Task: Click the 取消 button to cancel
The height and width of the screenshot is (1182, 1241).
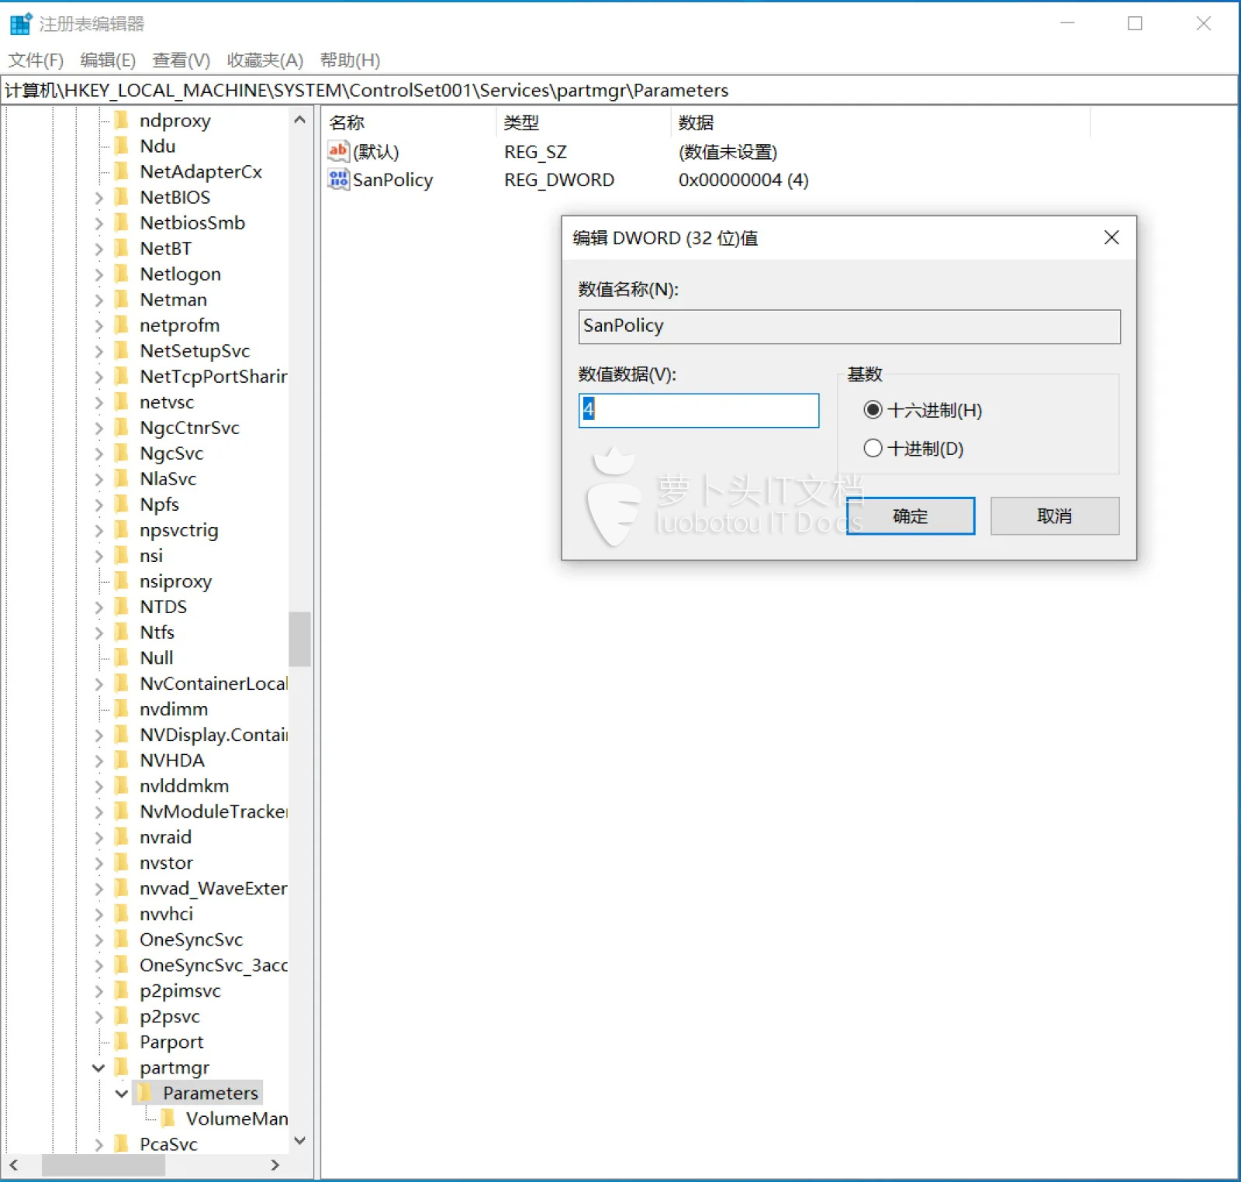Action: [1054, 516]
